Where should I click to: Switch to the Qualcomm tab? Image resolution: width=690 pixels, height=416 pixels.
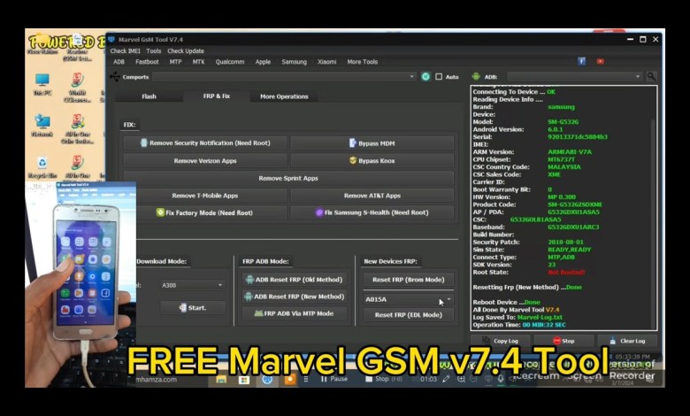(230, 62)
